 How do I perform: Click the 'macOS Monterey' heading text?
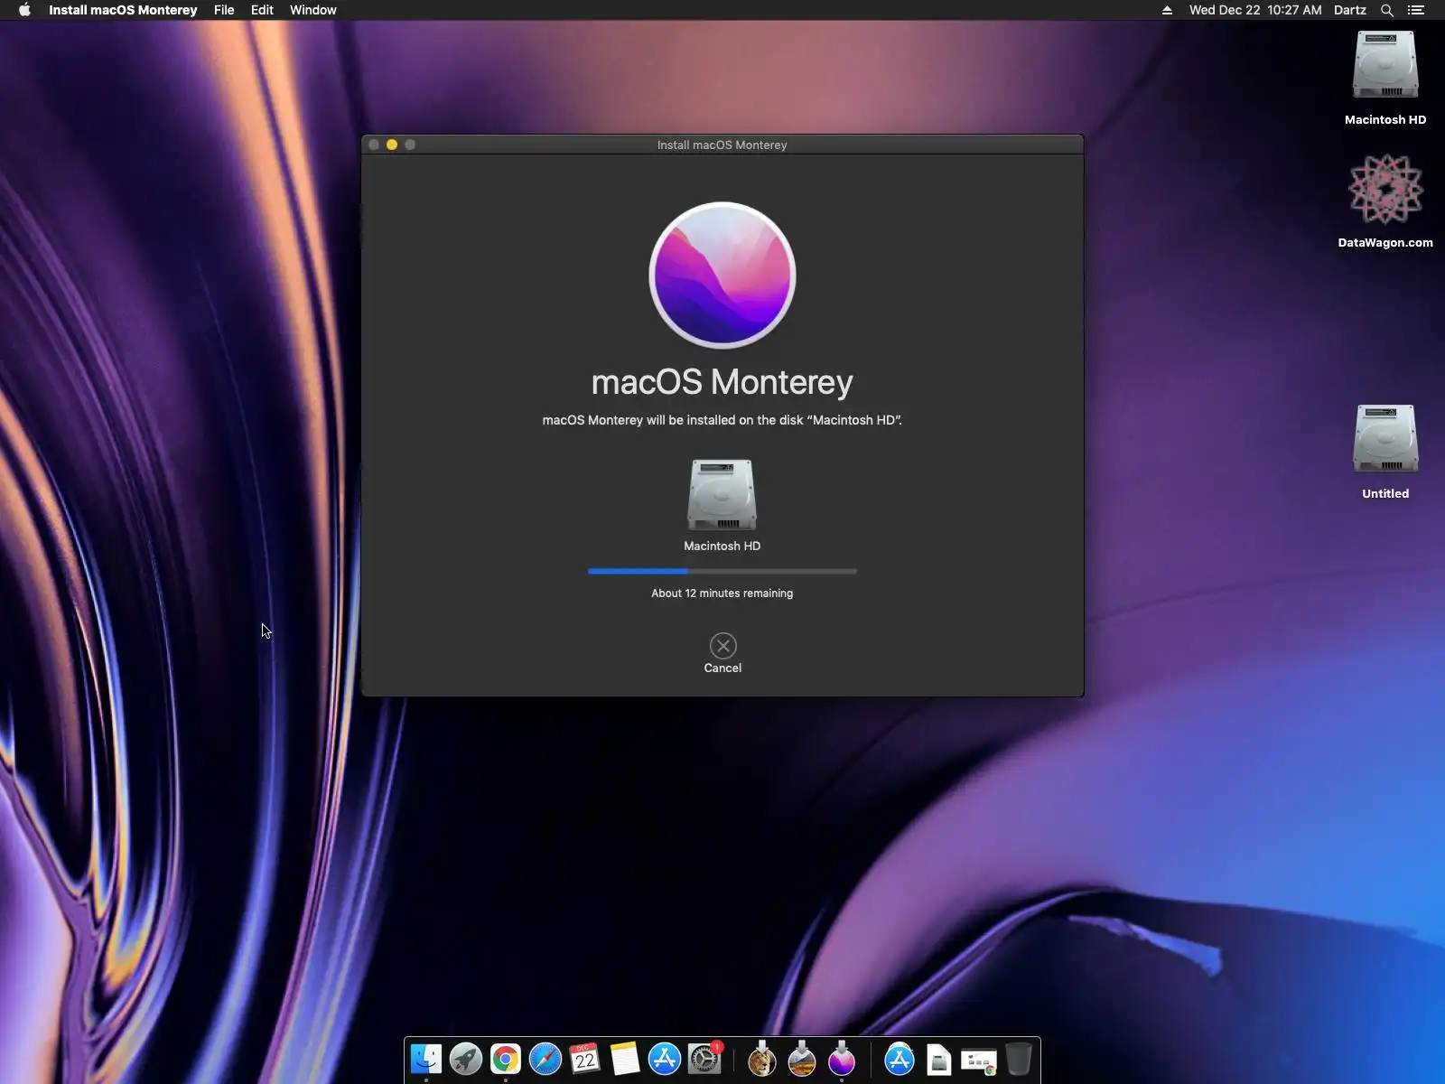tap(722, 382)
